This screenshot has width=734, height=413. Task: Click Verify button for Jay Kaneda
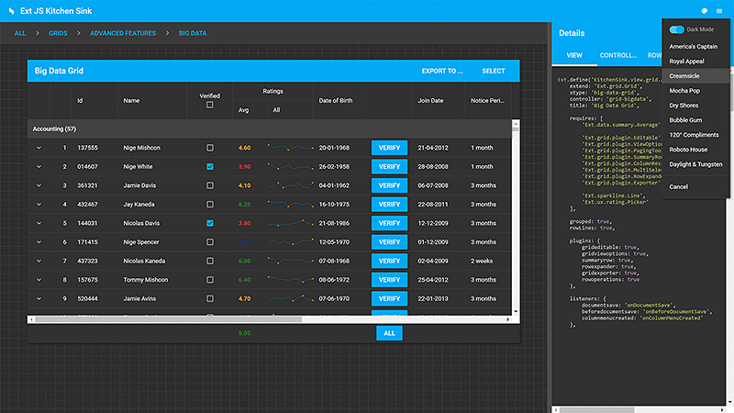point(389,204)
